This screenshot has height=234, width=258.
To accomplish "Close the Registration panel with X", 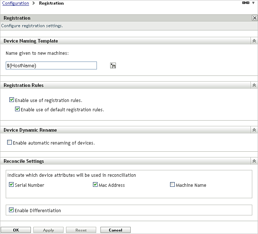I will pyautogui.click(x=254, y=18).
